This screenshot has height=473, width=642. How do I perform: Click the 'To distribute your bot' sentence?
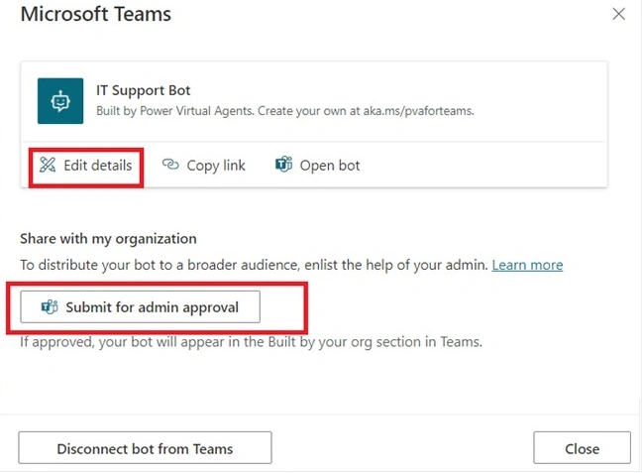click(x=255, y=265)
